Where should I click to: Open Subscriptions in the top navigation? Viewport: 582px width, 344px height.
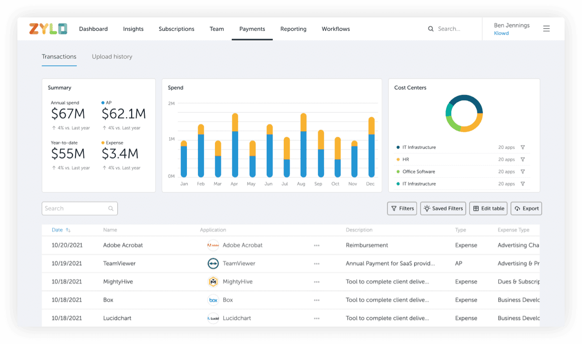pyautogui.click(x=176, y=29)
